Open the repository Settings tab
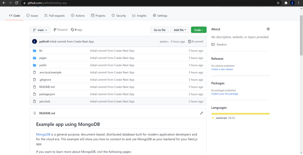 [x=160, y=16]
